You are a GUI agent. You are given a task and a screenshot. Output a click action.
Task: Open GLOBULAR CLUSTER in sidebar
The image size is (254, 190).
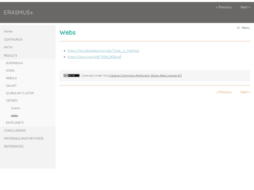(20, 93)
